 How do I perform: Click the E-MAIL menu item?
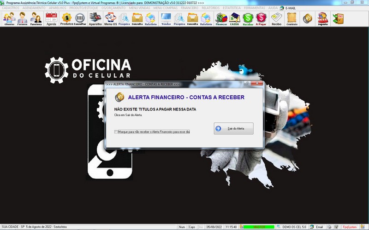point(291,8)
